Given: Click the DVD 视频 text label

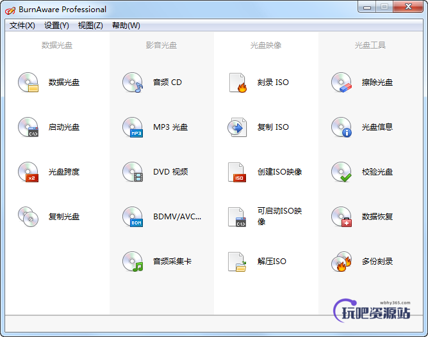Looking at the screenshot, I should pyautogui.click(x=170, y=172).
